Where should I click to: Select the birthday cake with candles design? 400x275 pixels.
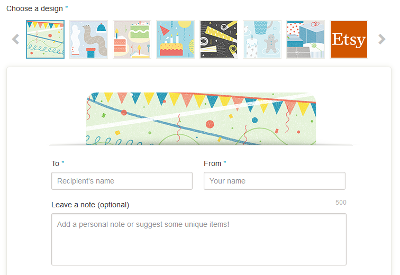(176, 40)
